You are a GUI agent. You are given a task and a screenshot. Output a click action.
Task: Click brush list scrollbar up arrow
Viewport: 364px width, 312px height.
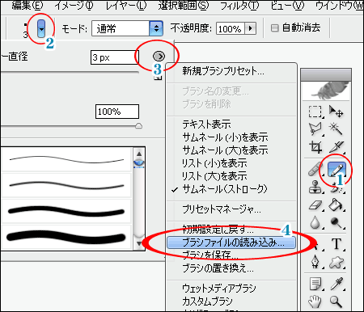139,154
